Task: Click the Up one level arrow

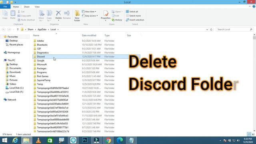Action: click(x=18, y=29)
